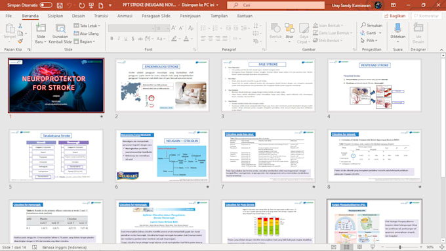Click the bullets list icon
The image size is (446, 251).
pos(203,28)
